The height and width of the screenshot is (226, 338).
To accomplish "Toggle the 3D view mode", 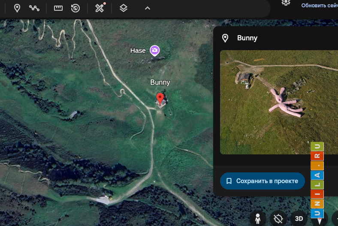I will (299, 219).
